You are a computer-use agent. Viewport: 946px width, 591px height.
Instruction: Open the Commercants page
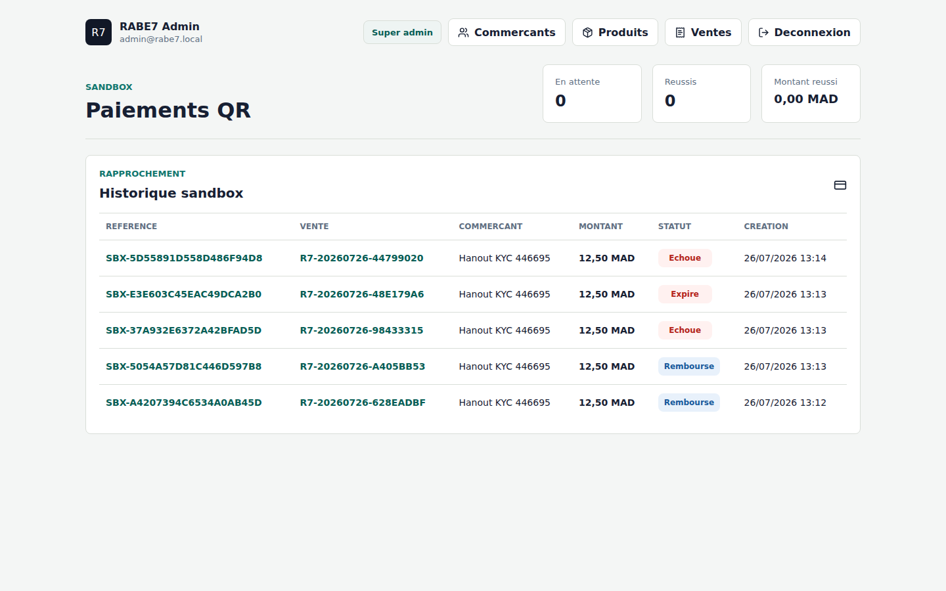tap(507, 32)
